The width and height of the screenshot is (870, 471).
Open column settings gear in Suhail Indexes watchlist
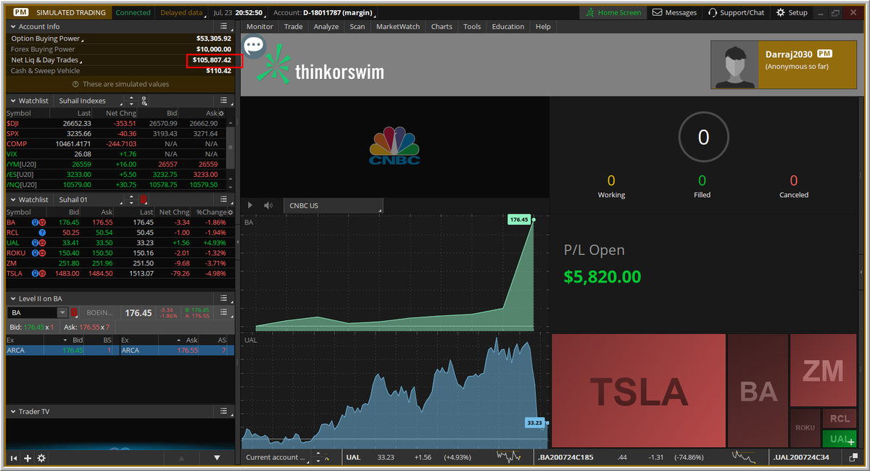(x=221, y=114)
